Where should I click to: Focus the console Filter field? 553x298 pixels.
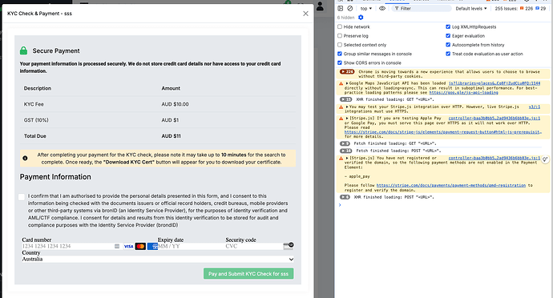(x=422, y=9)
